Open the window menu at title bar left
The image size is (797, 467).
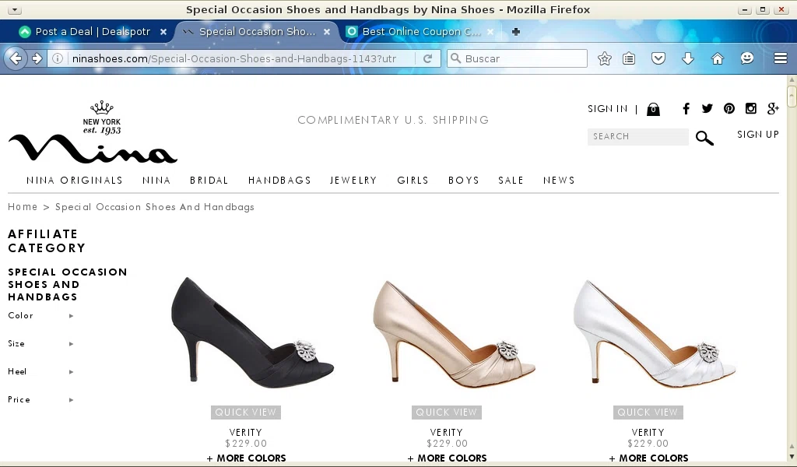pos(14,9)
